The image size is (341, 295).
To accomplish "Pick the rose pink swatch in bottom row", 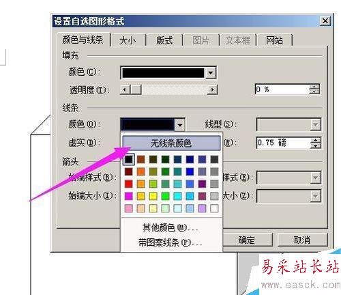I will pyautogui.click(x=129, y=208).
